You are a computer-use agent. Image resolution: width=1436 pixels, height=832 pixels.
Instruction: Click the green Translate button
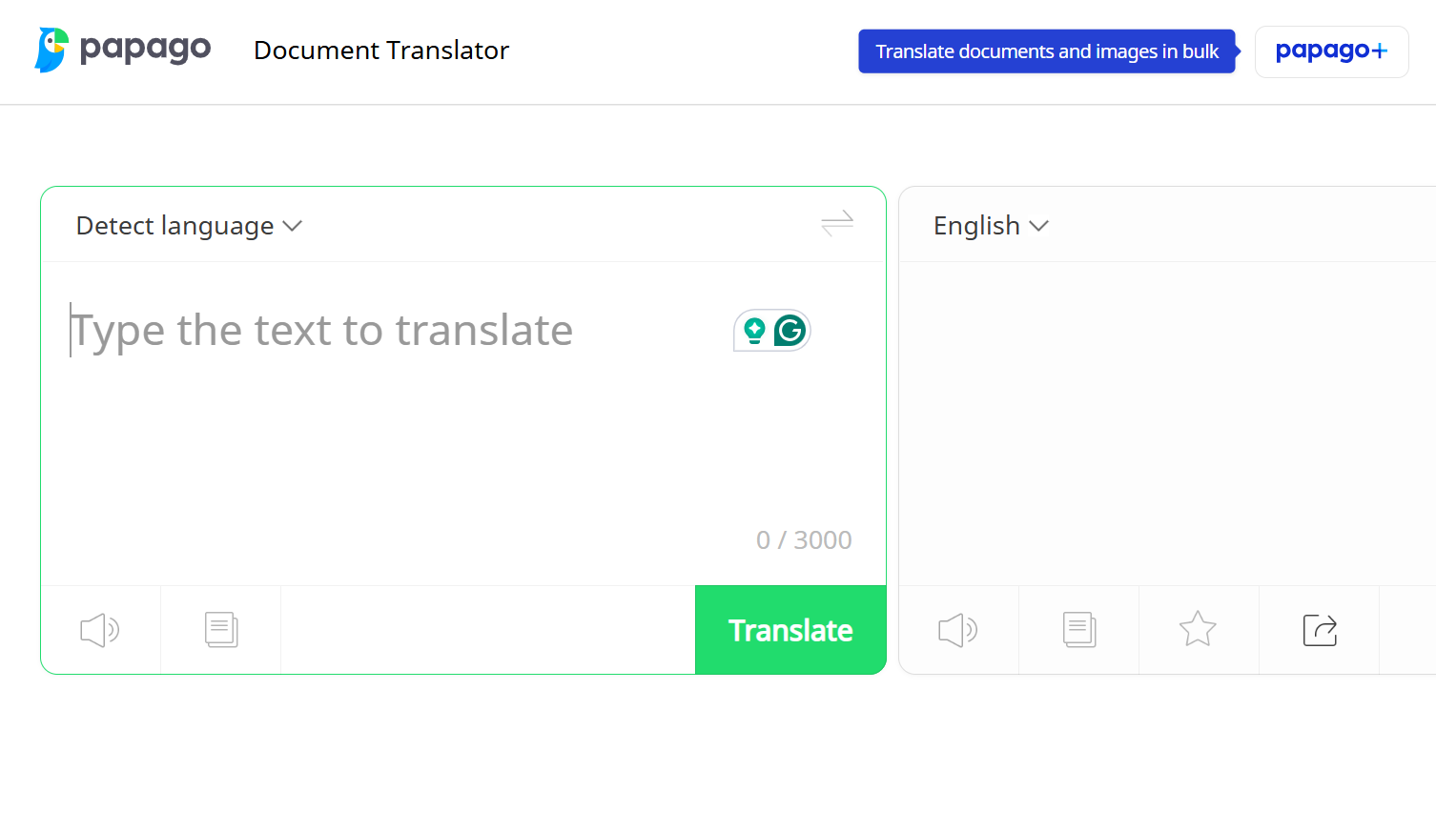point(790,630)
